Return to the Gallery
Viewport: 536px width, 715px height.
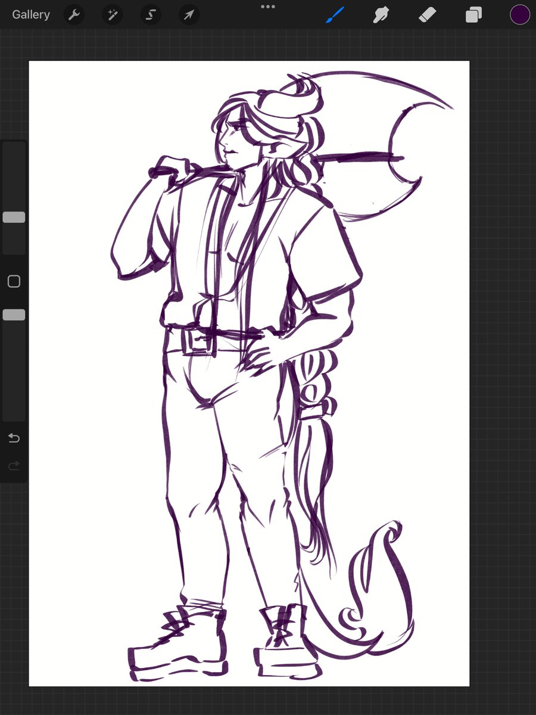click(31, 15)
